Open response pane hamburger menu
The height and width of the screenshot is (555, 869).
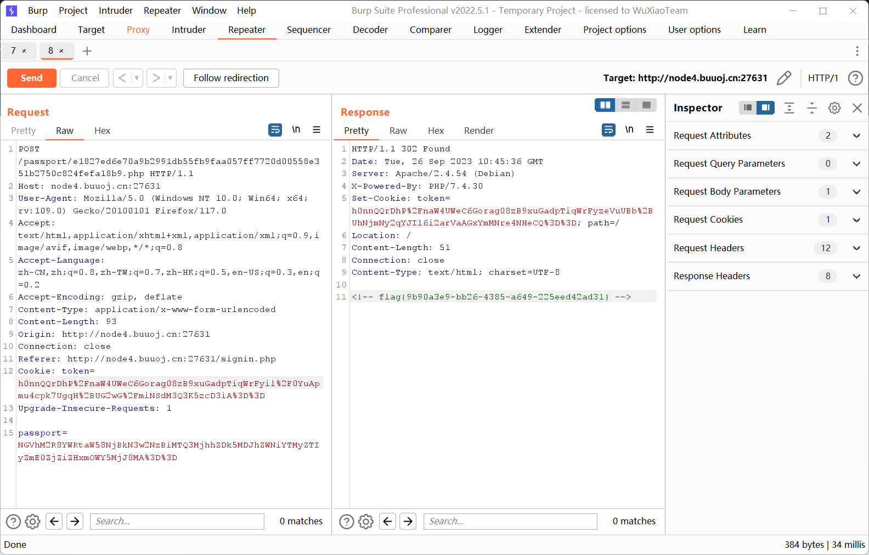(x=650, y=129)
